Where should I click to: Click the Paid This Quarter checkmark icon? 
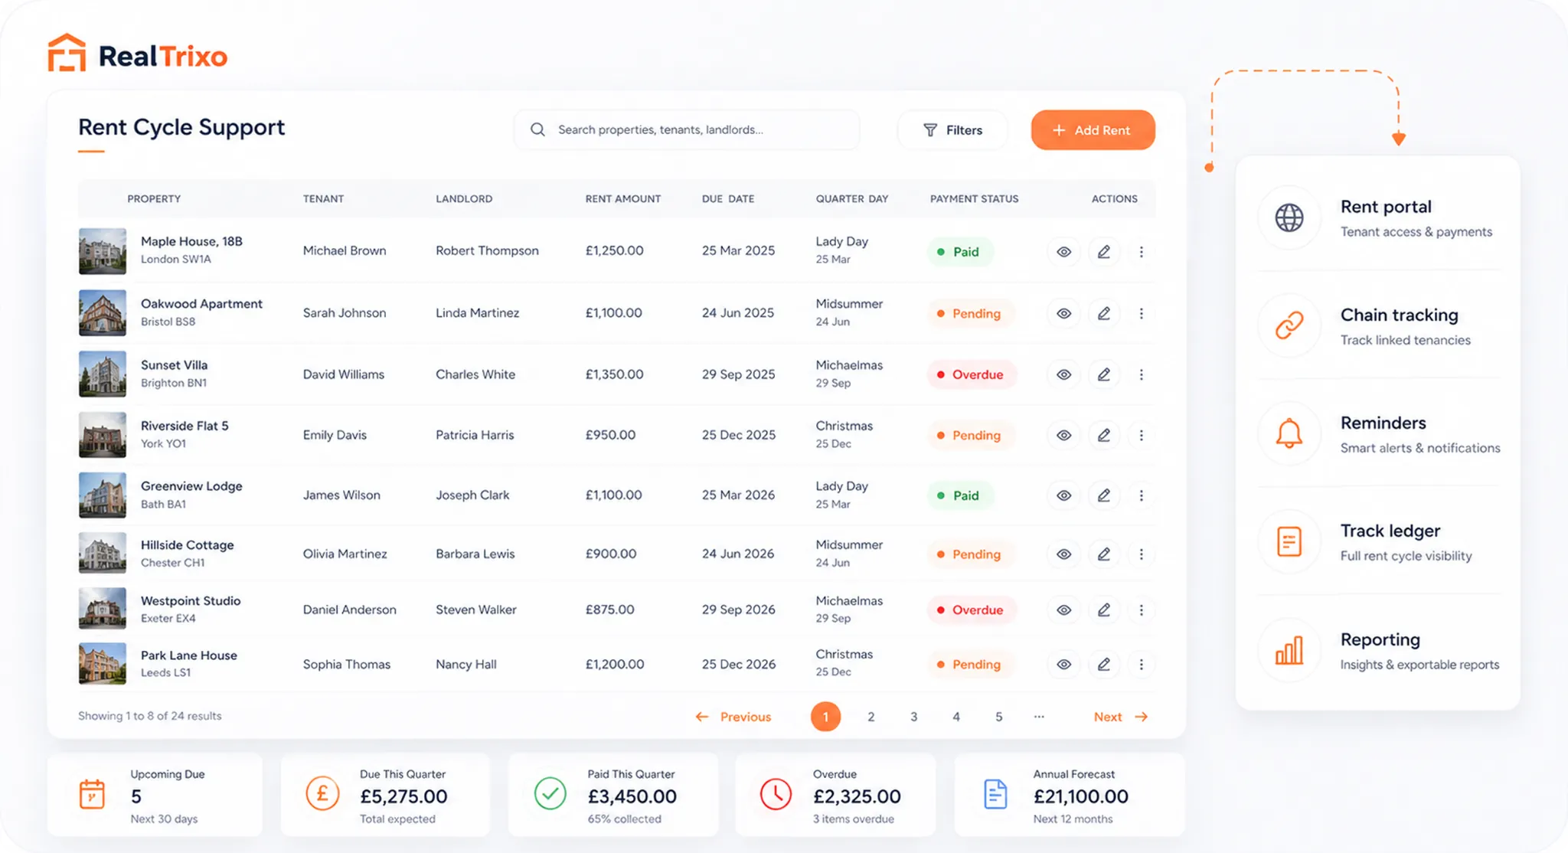(550, 793)
